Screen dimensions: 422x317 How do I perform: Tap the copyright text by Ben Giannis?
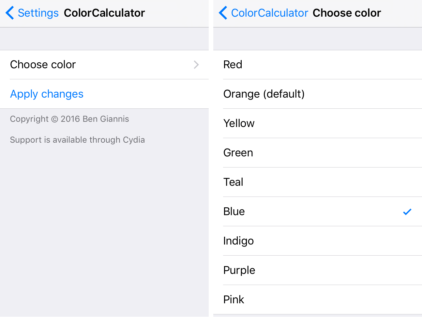tap(69, 119)
